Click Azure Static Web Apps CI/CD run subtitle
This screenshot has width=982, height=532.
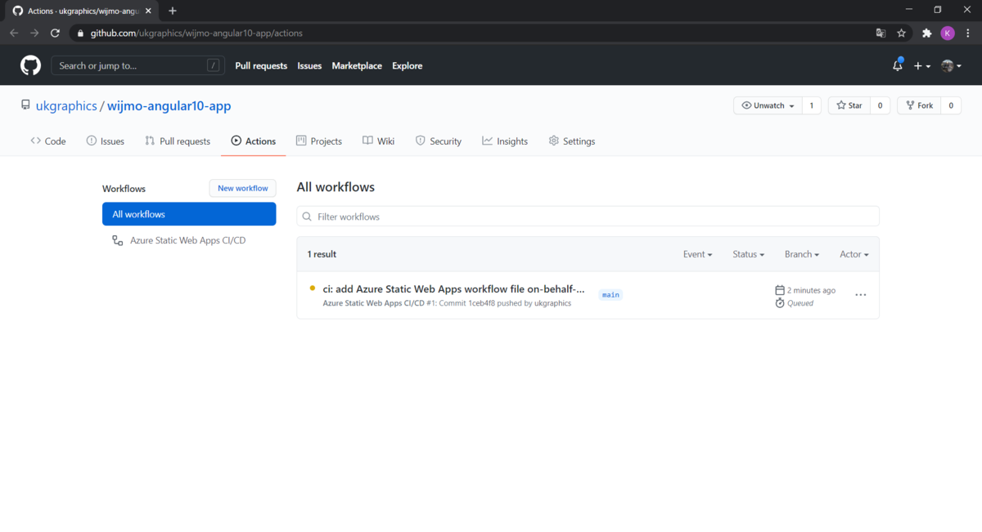coord(374,303)
